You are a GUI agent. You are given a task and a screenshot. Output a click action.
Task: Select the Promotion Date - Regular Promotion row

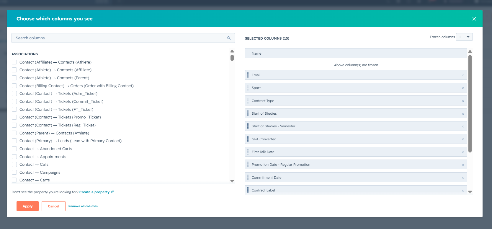(x=356, y=165)
